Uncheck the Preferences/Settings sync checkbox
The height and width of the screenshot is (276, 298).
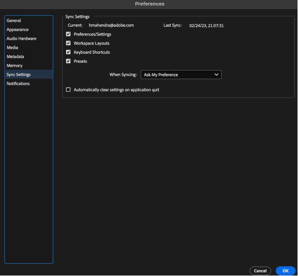pyautogui.click(x=68, y=34)
